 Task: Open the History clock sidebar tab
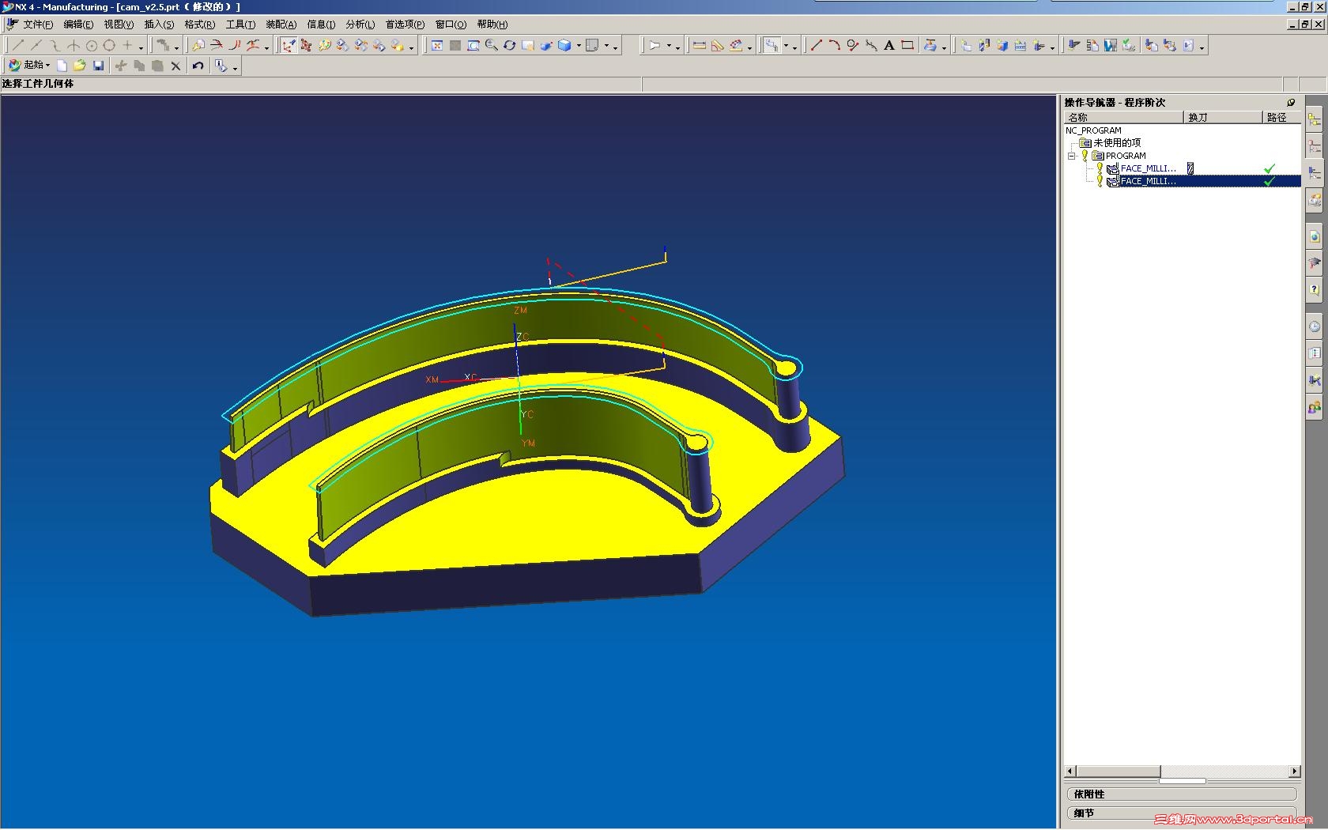[x=1315, y=326]
